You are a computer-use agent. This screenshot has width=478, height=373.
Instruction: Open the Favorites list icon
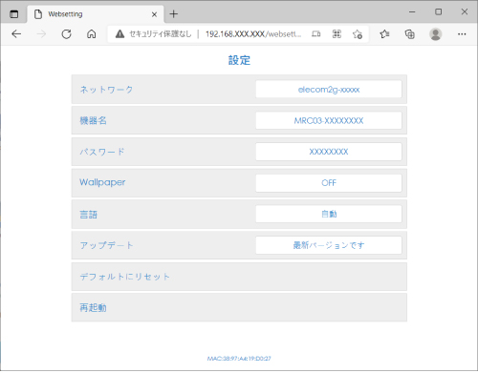coord(384,33)
